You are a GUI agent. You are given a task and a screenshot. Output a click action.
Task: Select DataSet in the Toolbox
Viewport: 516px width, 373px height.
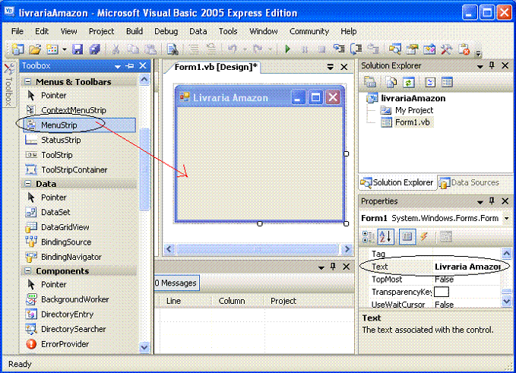79,212
